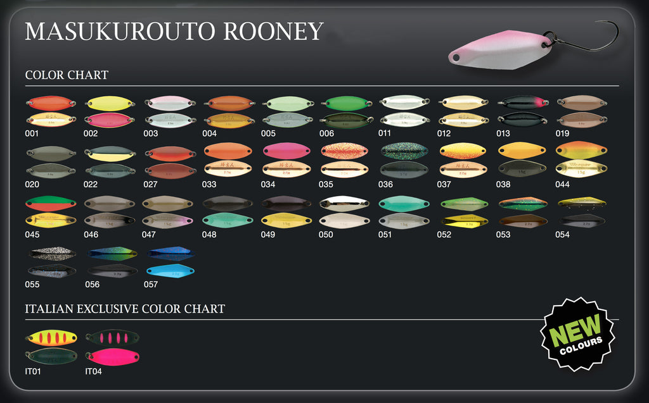649x403 pixels.
Task: Click the MASUKUROUTO ROONEY title
Action: (x=174, y=32)
